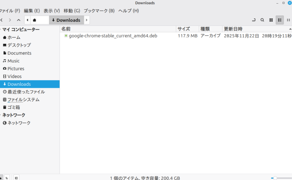Adjust the zoom slider in status bar
The width and height of the screenshot is (292, 180).
[275, 178]
